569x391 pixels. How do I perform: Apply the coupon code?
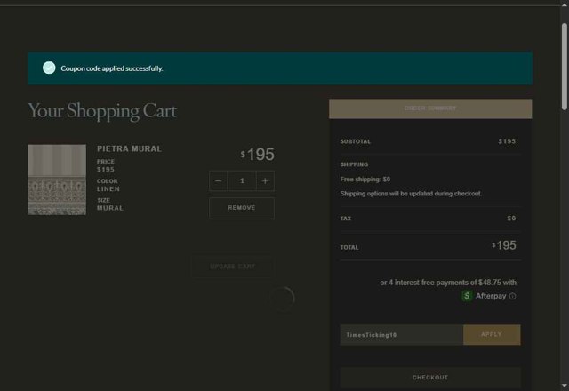click(x=492, y=334)
